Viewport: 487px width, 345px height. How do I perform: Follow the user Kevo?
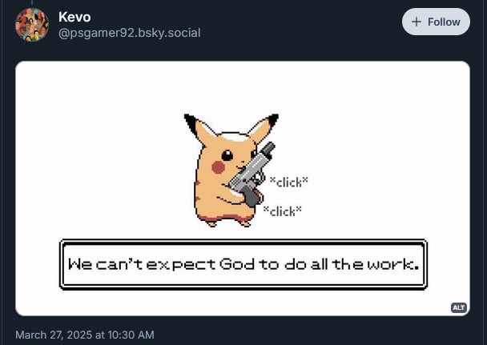coord(435,22)
